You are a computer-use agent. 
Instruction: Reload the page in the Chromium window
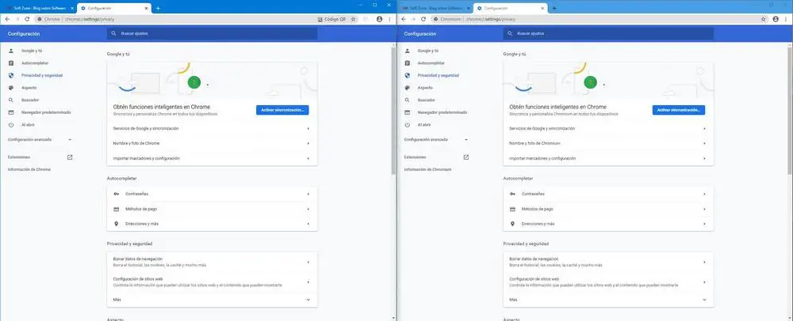point(423,19)
